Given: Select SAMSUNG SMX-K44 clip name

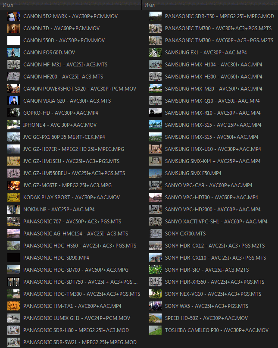Looking at the screenshot, I should (x=213, y=161).
